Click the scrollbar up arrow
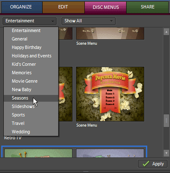Image resolution: width=170 pixels, height=173 pixels. (166, 32)
